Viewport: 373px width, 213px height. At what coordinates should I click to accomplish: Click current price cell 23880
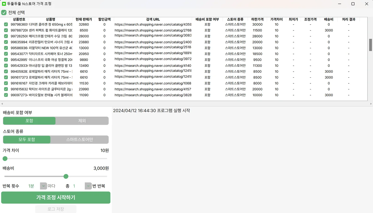click(x=84, y=42)
